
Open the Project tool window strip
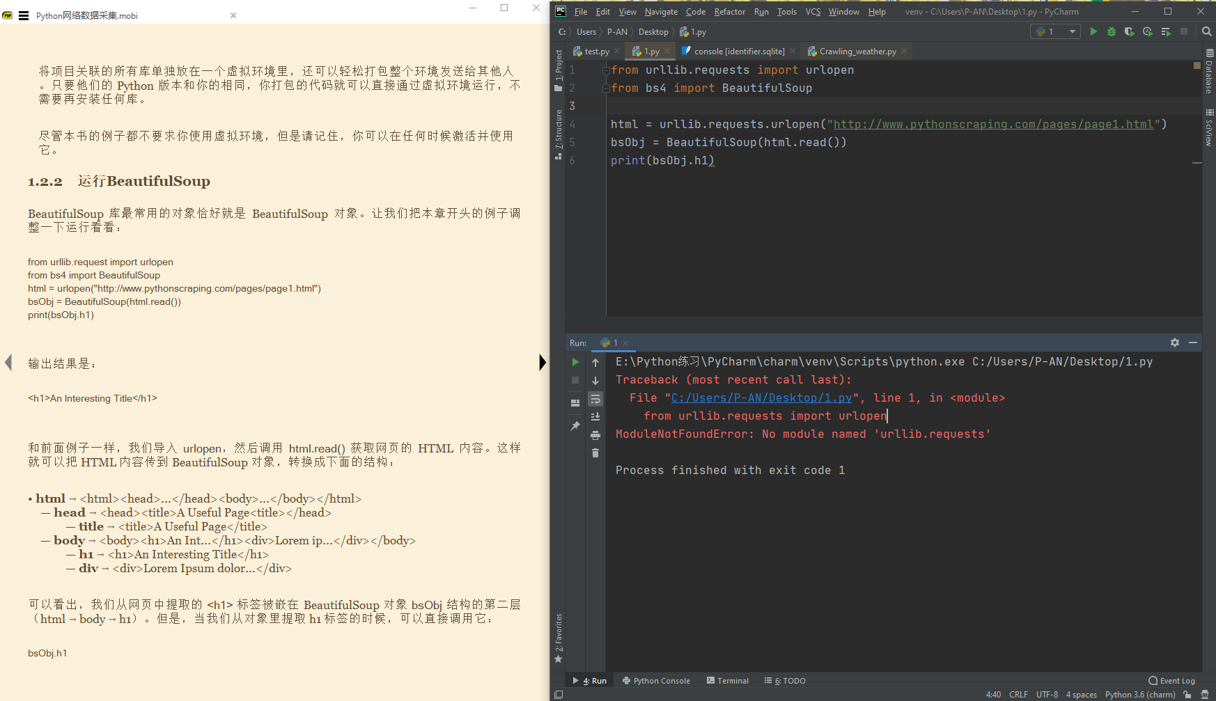click(559, 70)
